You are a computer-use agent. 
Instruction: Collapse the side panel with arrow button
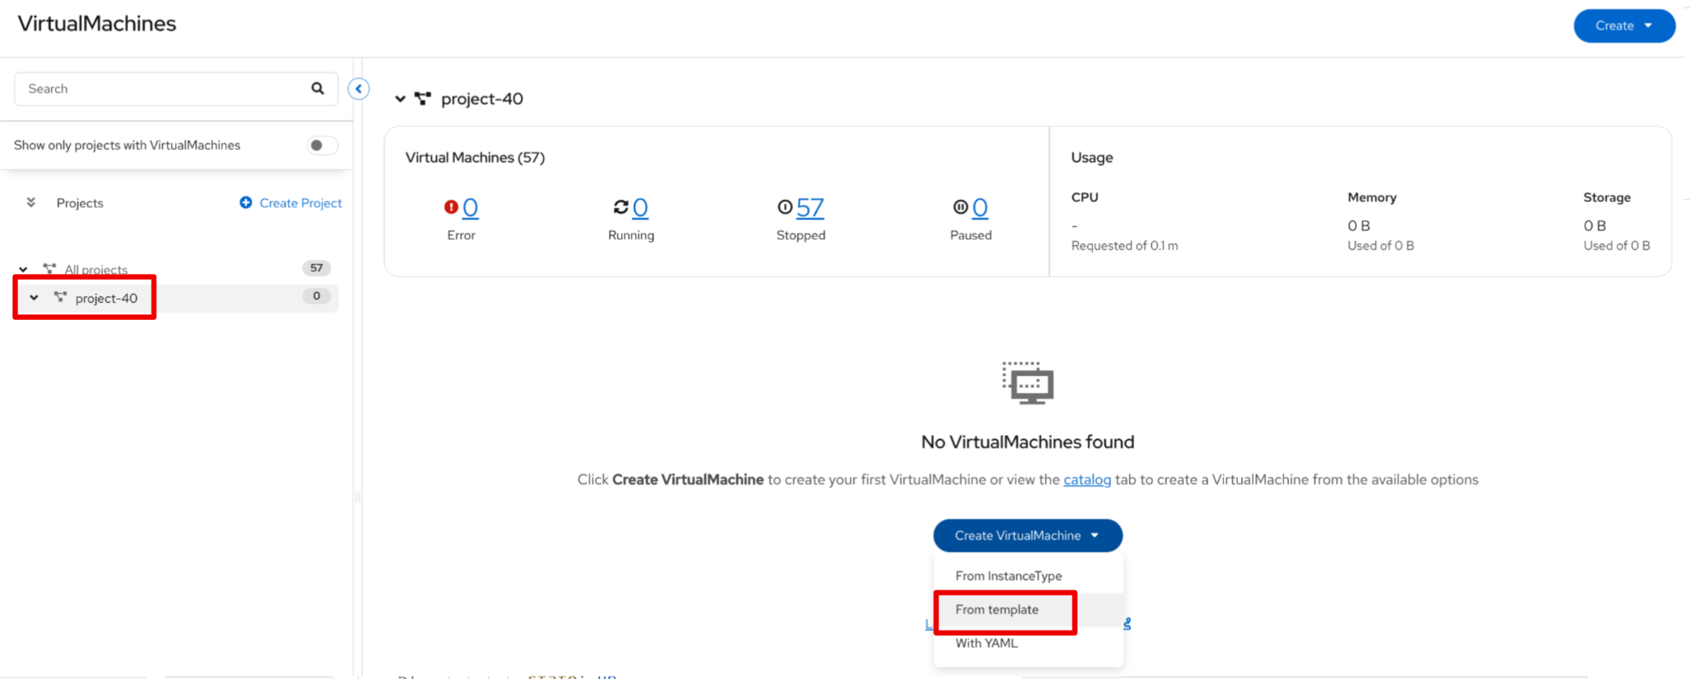(x=358, y=88)
